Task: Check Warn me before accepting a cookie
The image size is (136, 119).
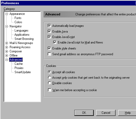Action: coord(49,90)
